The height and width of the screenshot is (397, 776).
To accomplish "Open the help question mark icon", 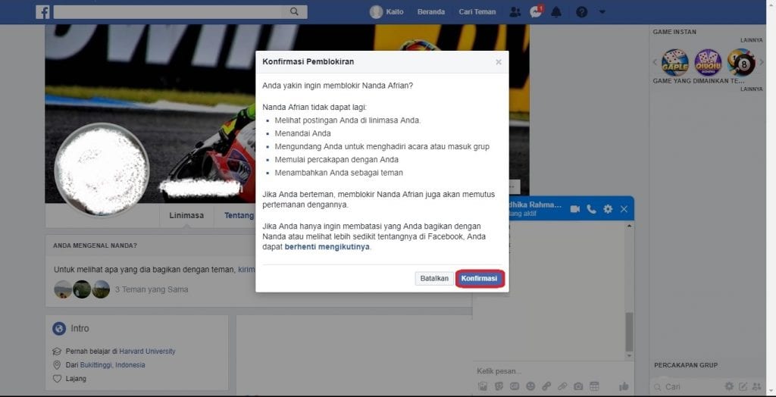I will click(581, 12).
